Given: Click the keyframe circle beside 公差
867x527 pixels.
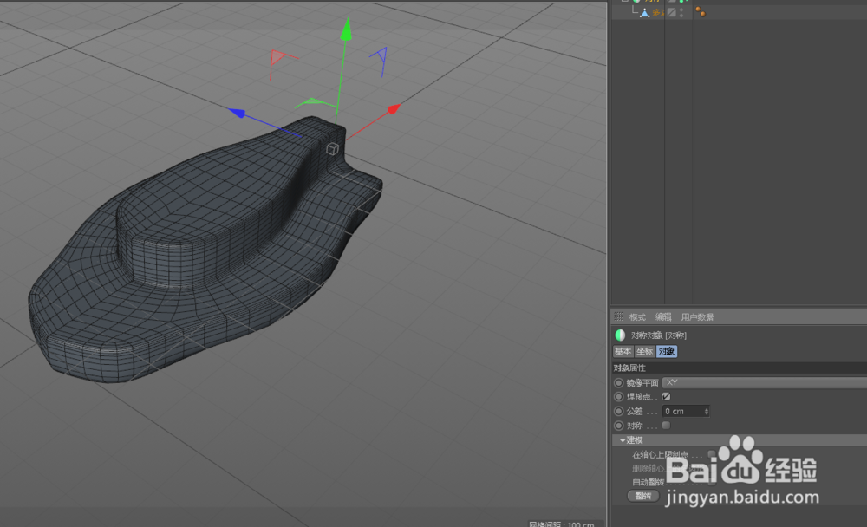Looking at the screenshot, I should [619, 412].
